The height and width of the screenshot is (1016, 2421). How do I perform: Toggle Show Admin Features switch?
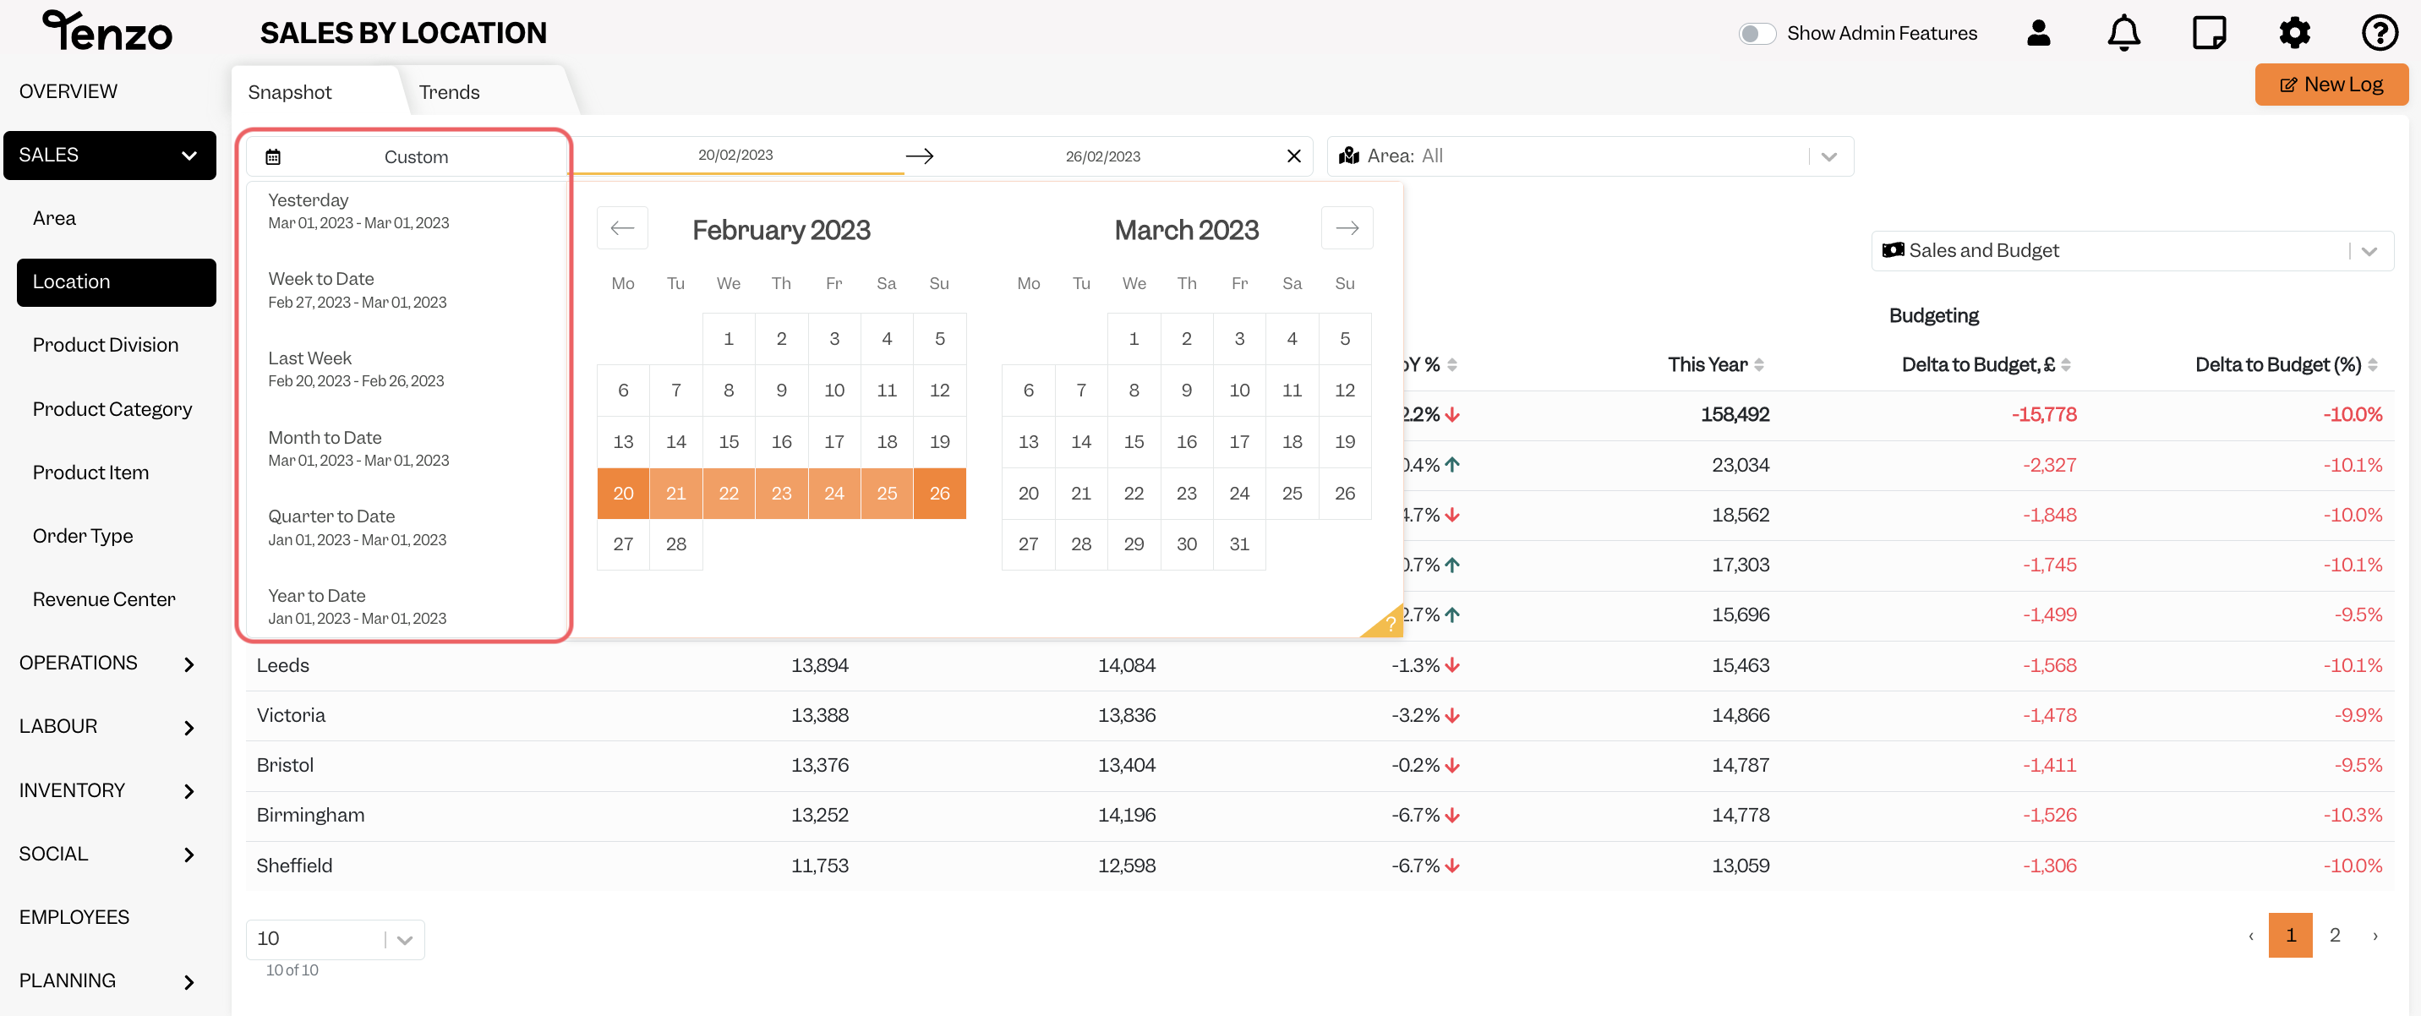[x=1757, y=34]
